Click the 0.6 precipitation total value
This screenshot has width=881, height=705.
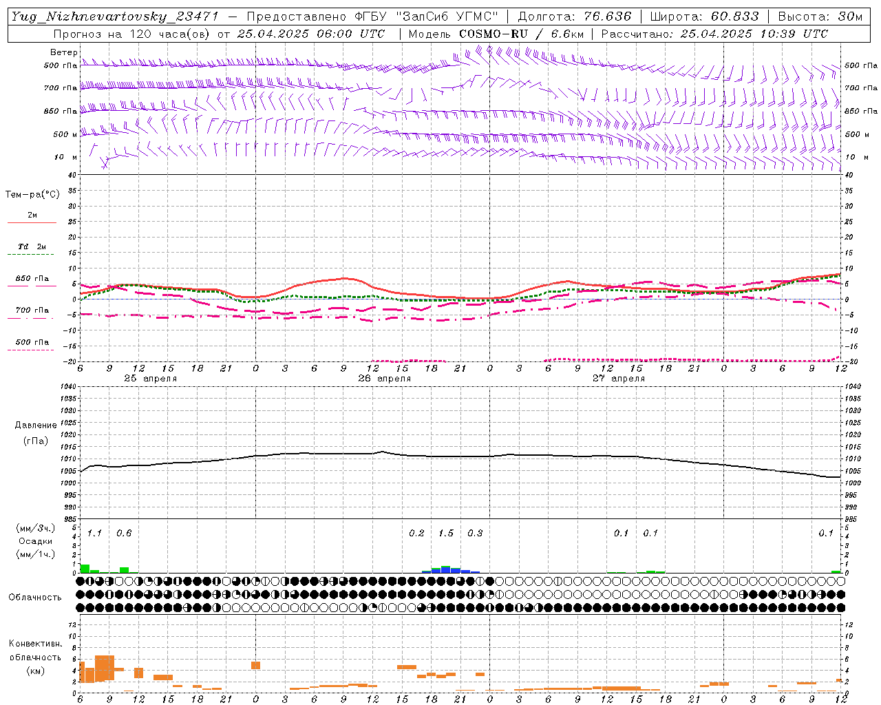click(x=124, y=533)
